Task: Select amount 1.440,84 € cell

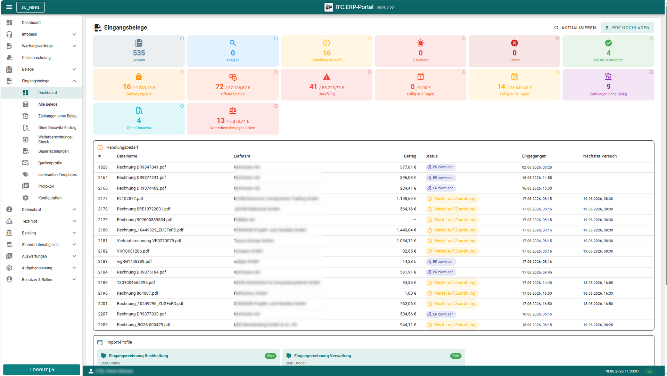Action: click(406, 230)
